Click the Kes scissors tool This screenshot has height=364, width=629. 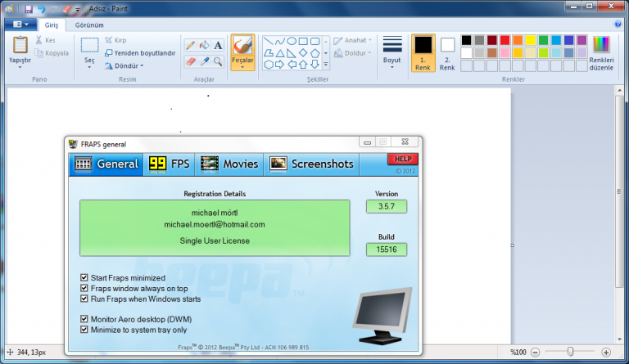(x=45, y=40)
